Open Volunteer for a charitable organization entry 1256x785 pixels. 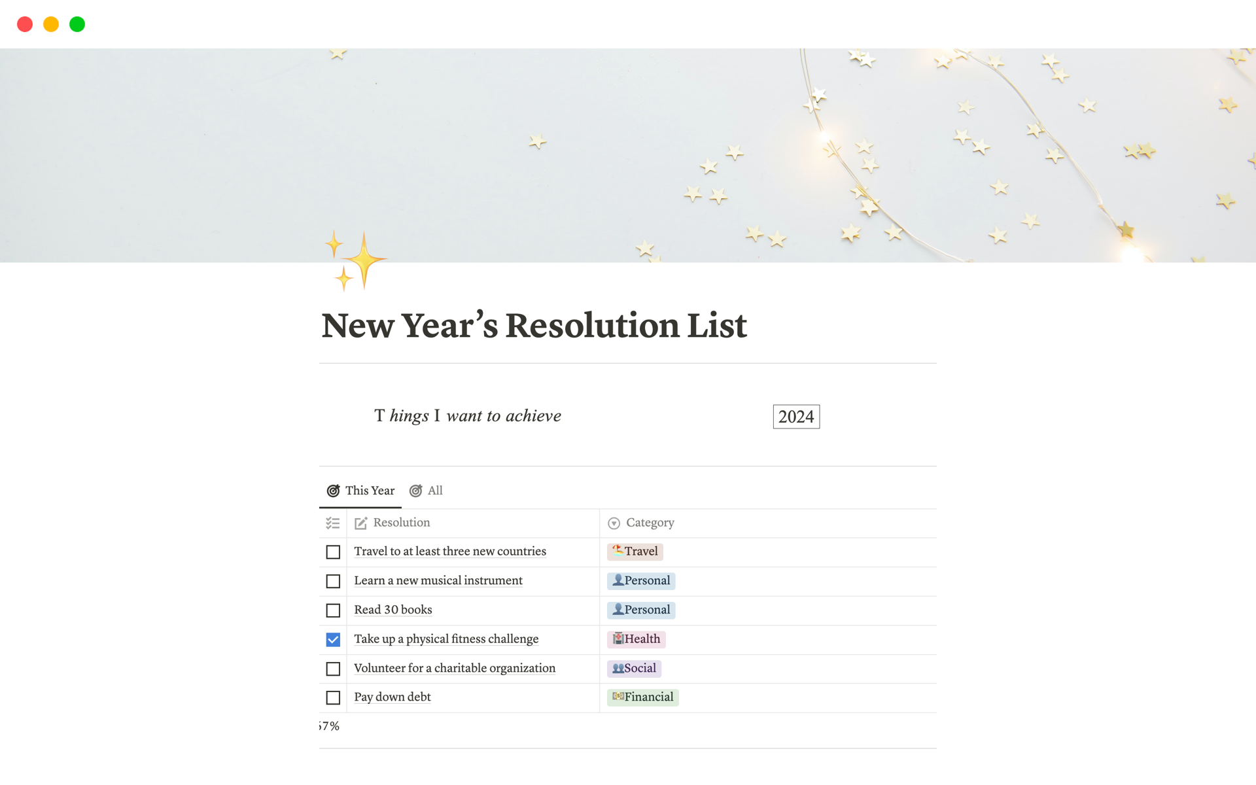pos(455,668)
